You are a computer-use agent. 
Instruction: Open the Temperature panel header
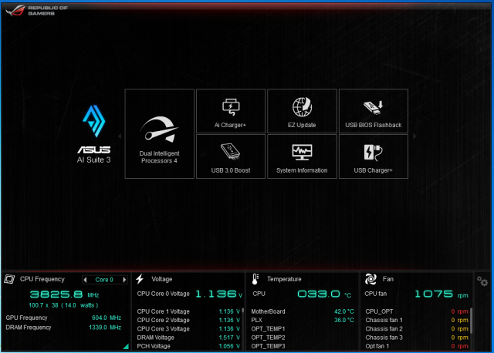click(x=284, y=279)
